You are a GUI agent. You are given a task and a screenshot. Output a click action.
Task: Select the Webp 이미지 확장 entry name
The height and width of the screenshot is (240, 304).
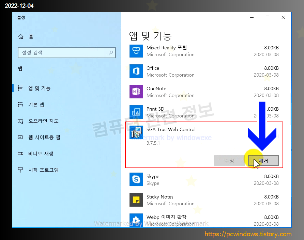166,217
